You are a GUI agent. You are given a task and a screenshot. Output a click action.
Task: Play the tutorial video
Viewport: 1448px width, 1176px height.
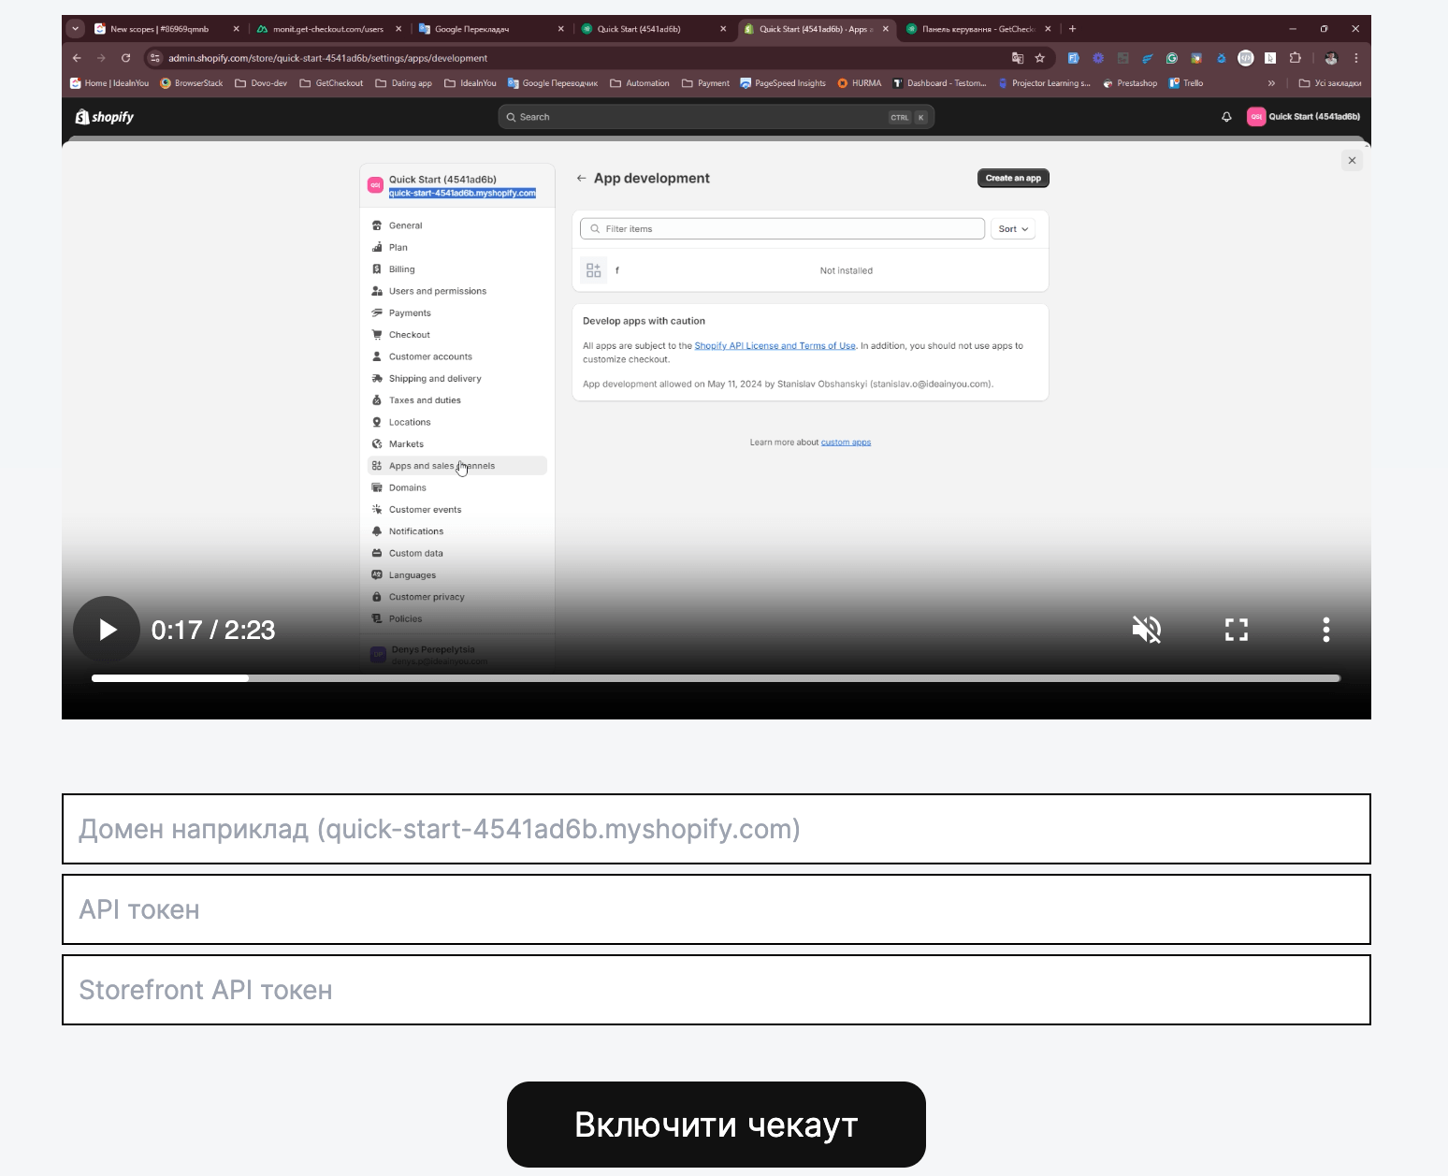pos(107,630)
